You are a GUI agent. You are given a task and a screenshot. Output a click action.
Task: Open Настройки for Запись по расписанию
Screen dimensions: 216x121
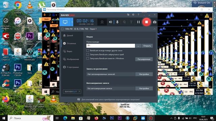tap(144, 74)
